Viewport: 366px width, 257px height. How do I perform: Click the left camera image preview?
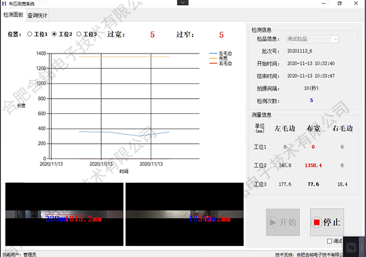pos(63,214)
